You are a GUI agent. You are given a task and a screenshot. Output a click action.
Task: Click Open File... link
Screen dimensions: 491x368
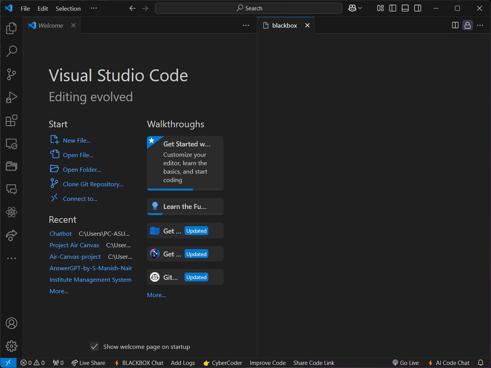point(78,155)
